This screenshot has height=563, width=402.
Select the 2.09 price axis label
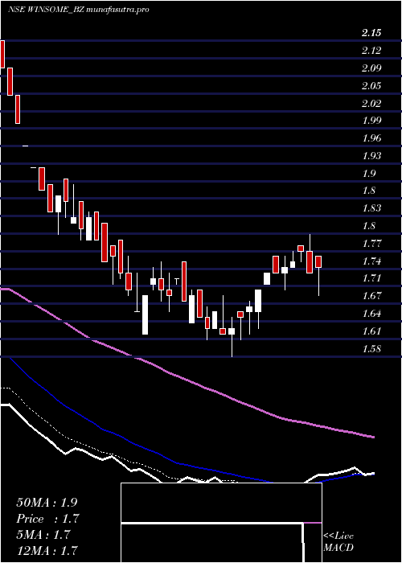tap(371, 68)
